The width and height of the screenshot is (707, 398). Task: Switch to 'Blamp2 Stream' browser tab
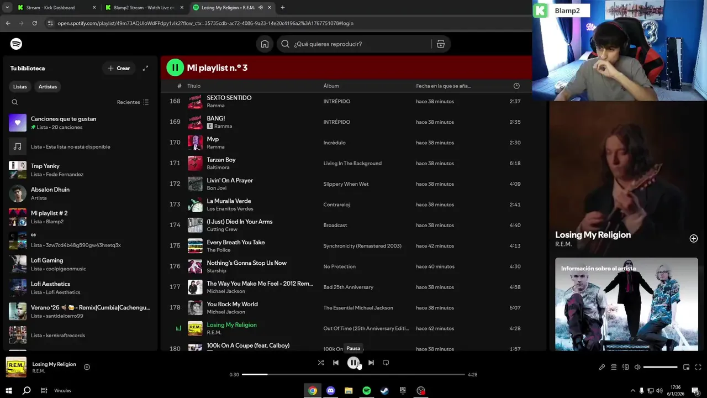(144, 8)
